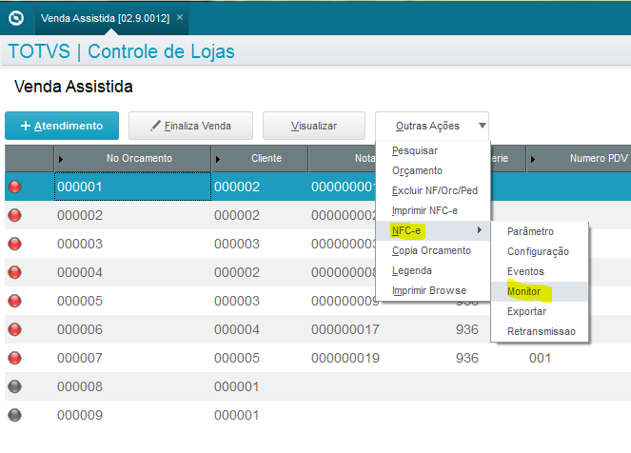Viewport: 631px width, 453px height.
Task: Click red status icon of orçamento 000003
Action: point(15,244)
